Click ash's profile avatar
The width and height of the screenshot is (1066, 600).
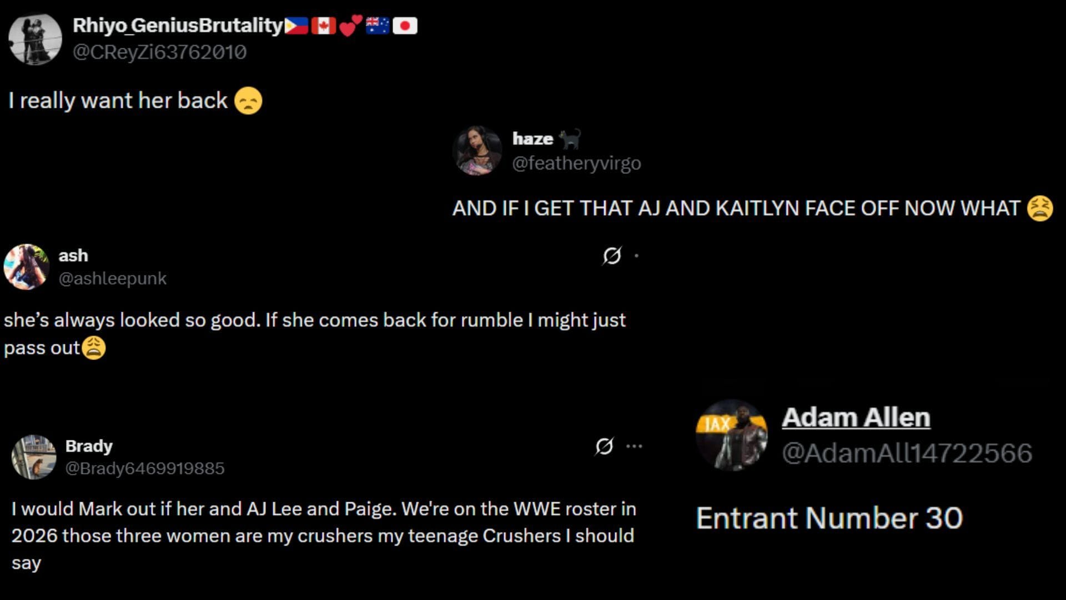(26, 266)
